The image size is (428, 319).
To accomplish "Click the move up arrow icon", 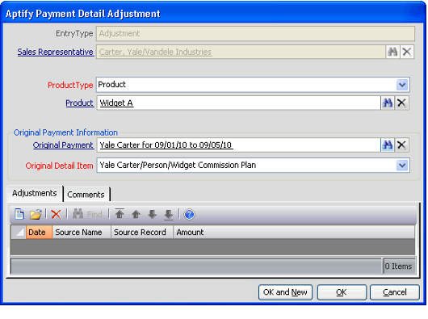I will pos(136,214).
